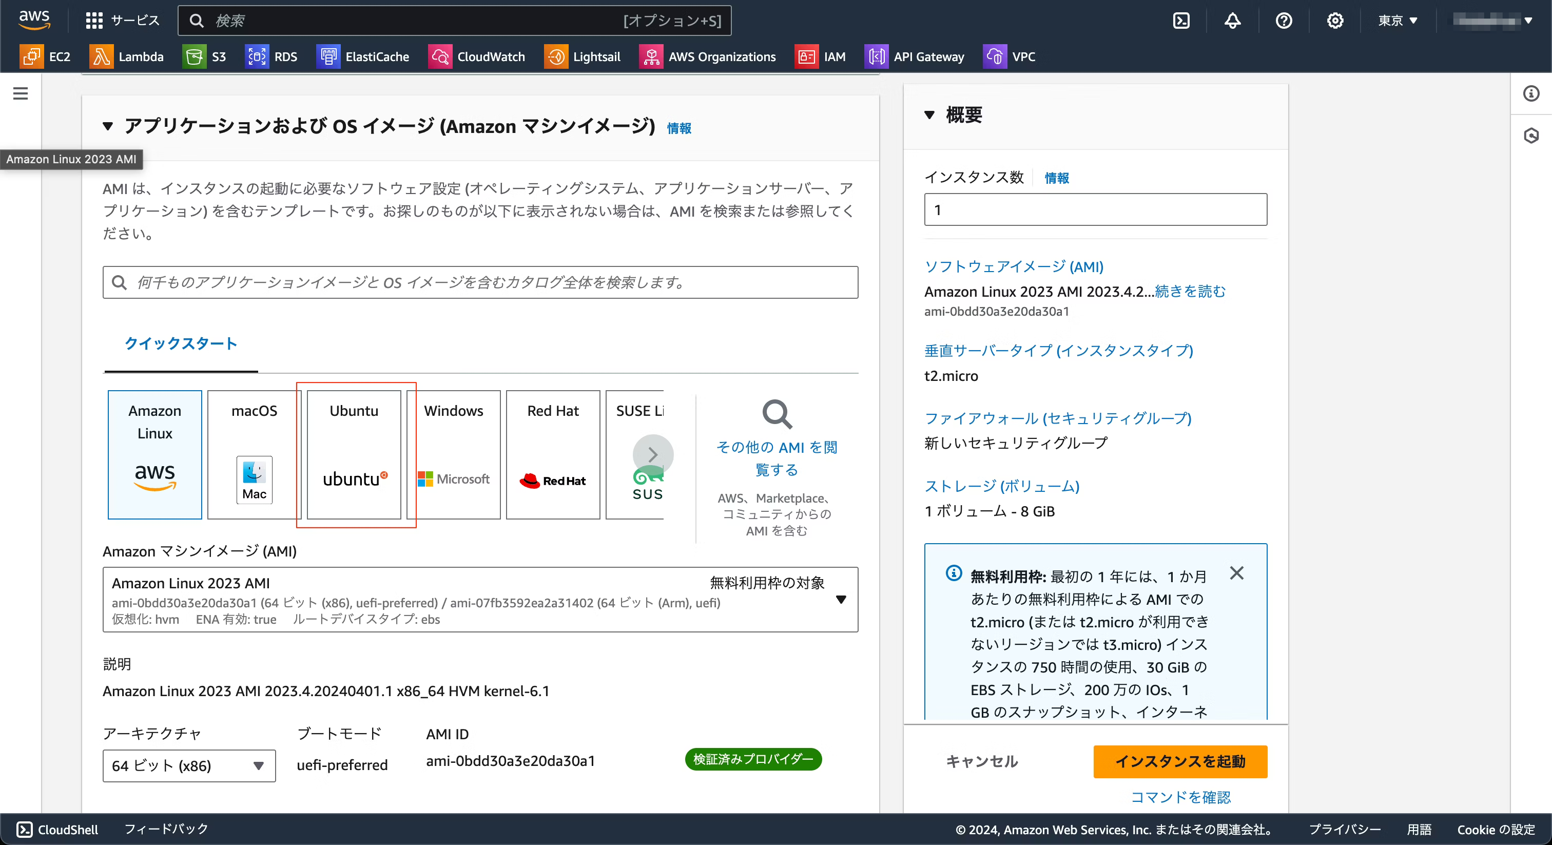Click the インスタンスを起動 button
Screen dimensions: 1552x845
(1180, 761)
